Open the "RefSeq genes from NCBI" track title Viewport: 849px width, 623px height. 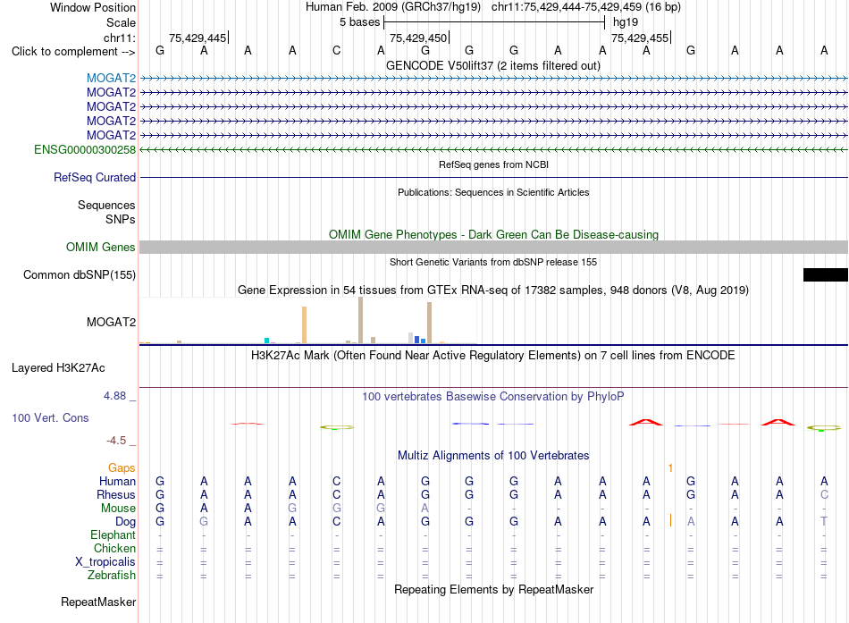(x=493, y=164)
